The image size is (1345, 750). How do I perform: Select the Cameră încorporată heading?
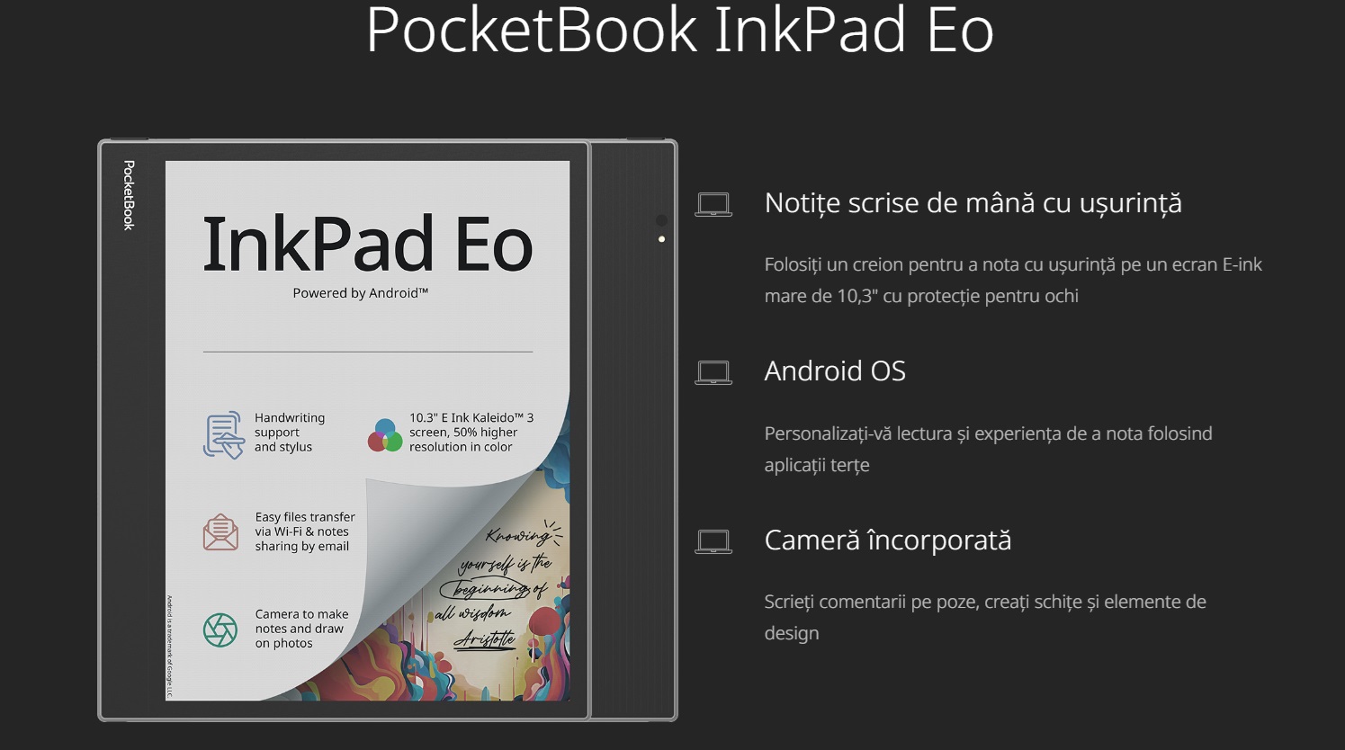pyautogui.click(x=887, y=540)
